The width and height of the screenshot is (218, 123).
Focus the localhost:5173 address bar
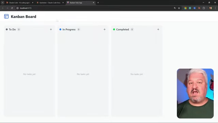(x=95, y=8)
